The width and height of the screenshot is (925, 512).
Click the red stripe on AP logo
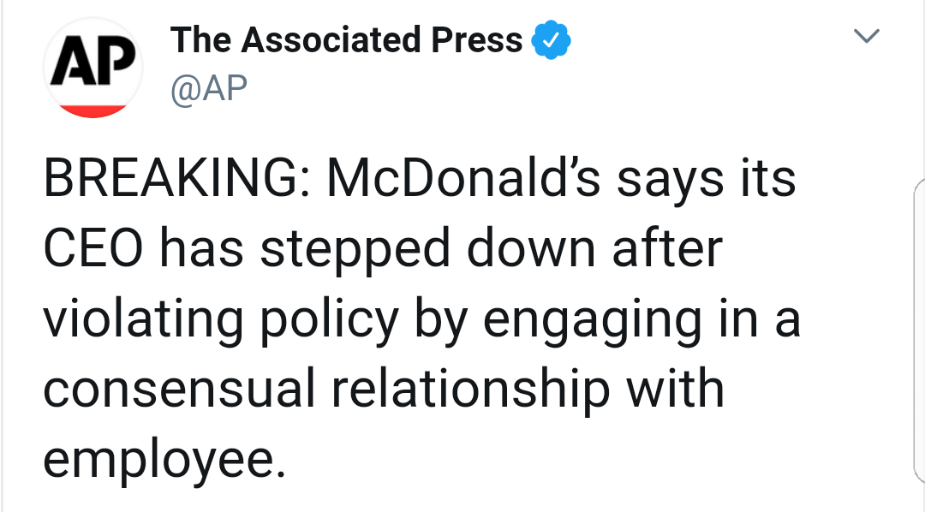92,111
